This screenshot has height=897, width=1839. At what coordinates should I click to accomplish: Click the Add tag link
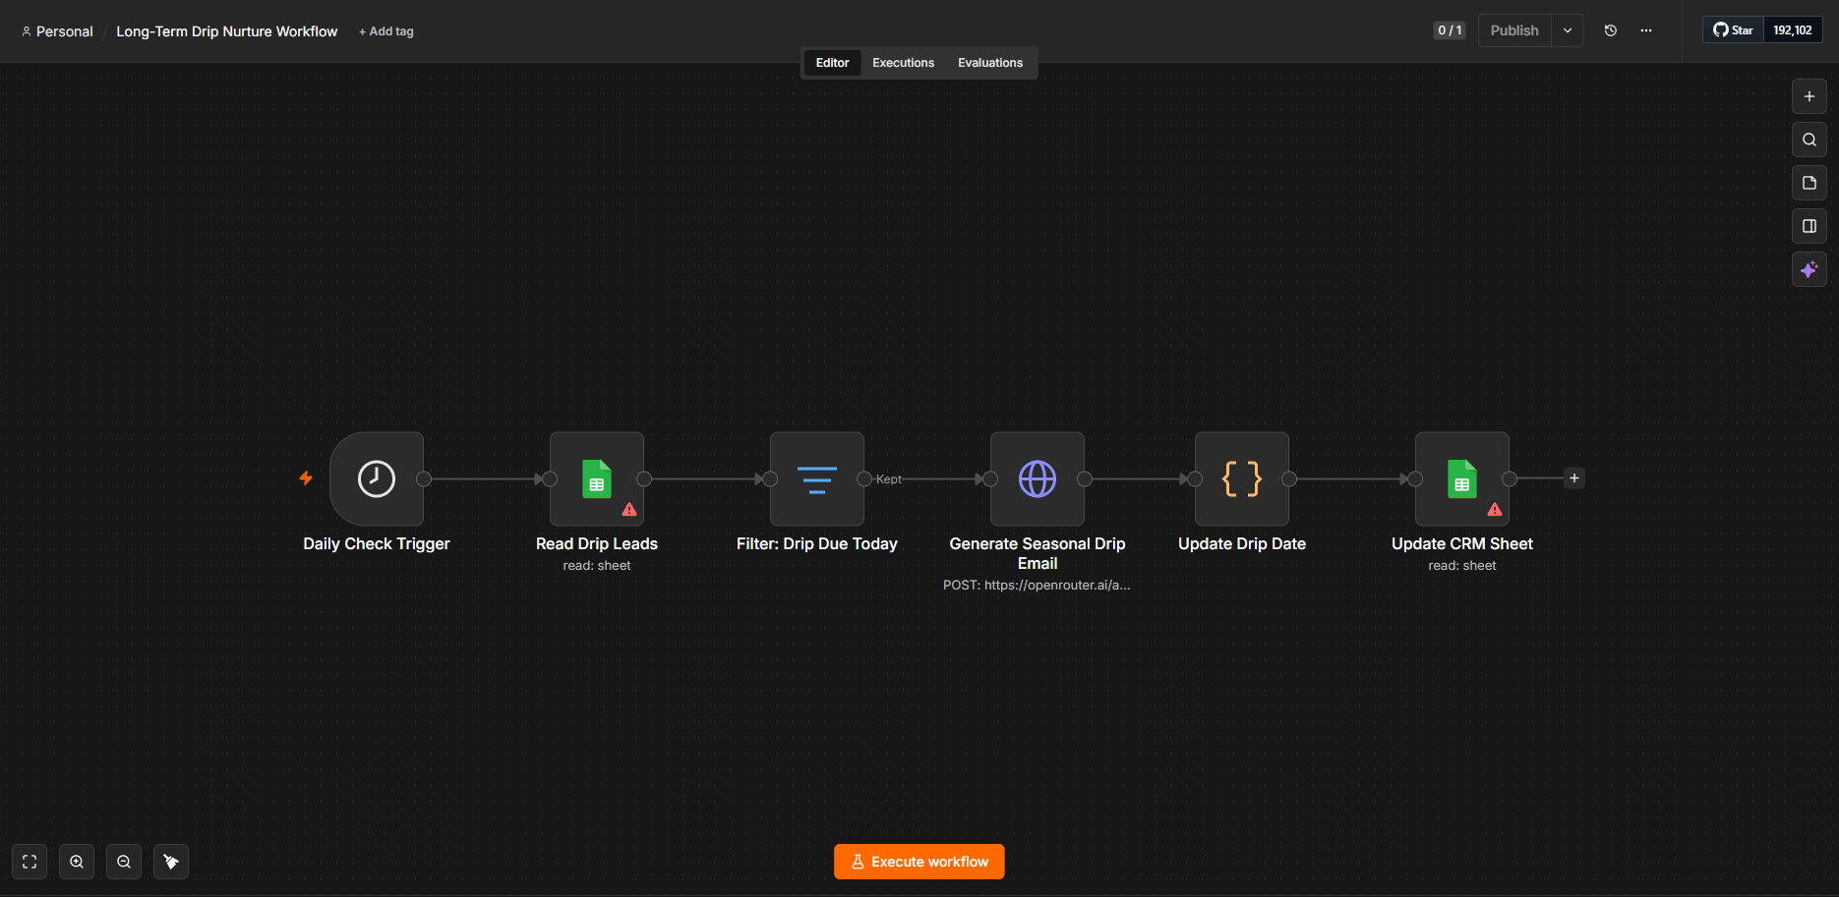(386, 31)
